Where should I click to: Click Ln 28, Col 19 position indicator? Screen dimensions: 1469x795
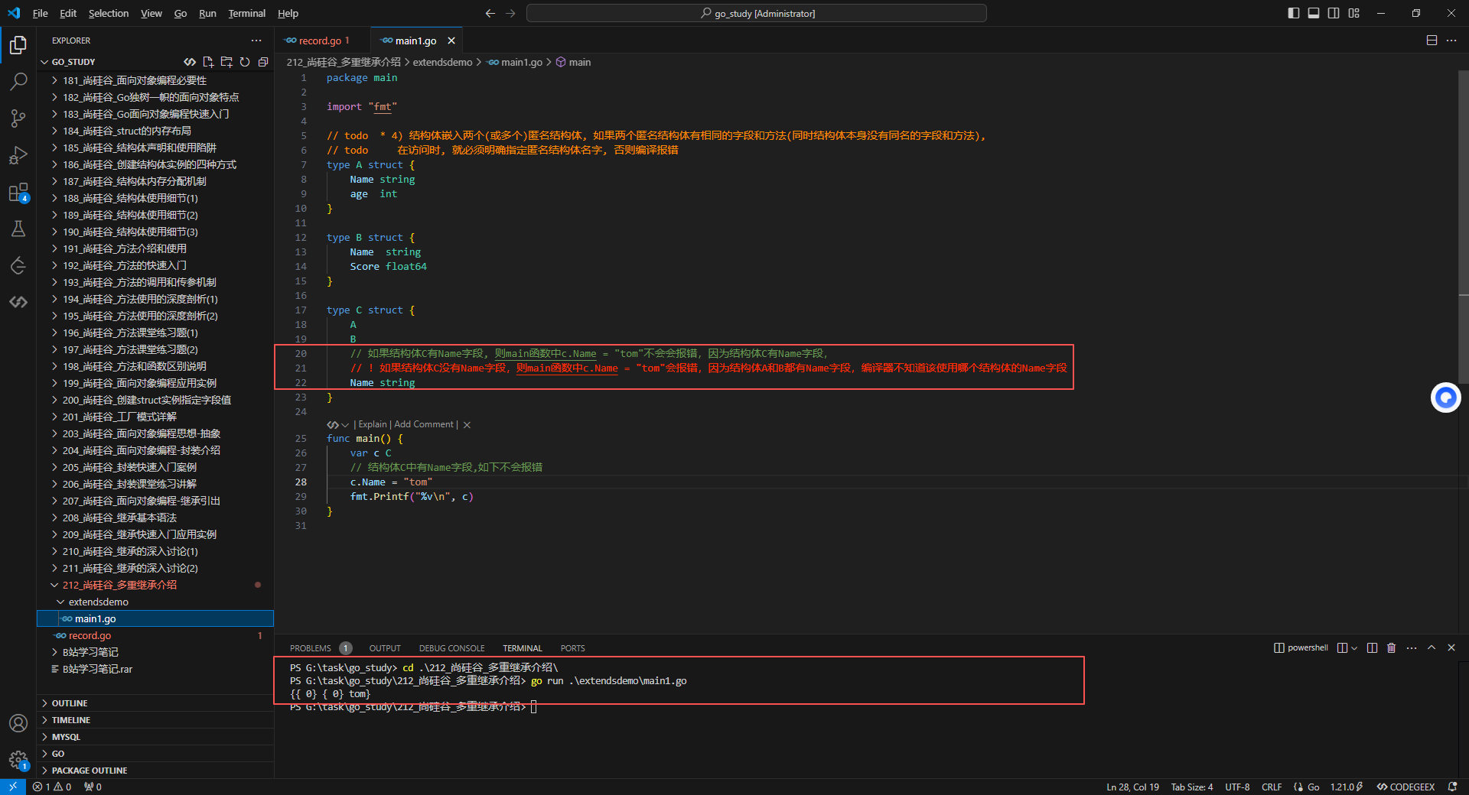1132,787
